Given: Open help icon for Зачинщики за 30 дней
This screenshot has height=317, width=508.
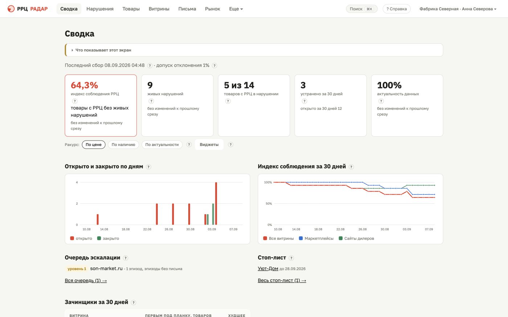Looking at the screenshot, I should click(x=134, y=303).
